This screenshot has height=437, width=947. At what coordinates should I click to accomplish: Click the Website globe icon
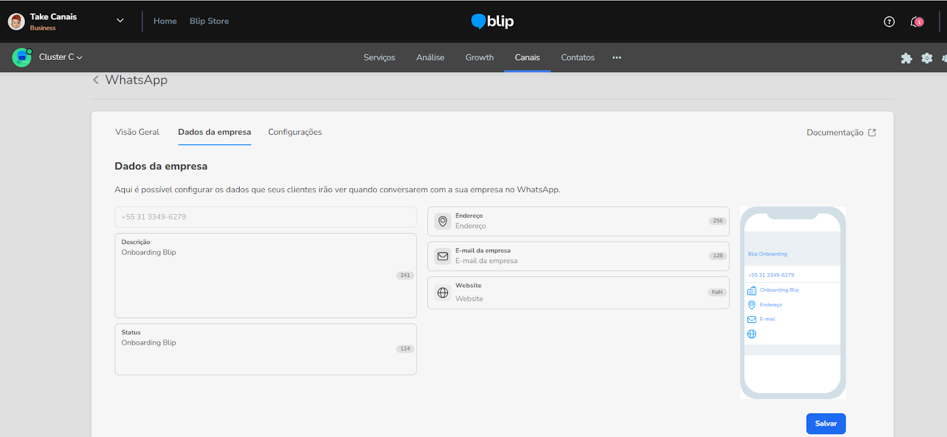pyautogui.click(x=443, y=293)
